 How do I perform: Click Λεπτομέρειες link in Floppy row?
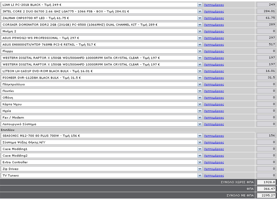click(x=214, y=51)
